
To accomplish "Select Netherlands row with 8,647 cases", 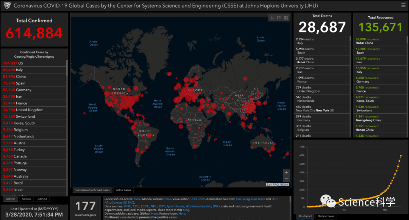I will click(34, 136).
